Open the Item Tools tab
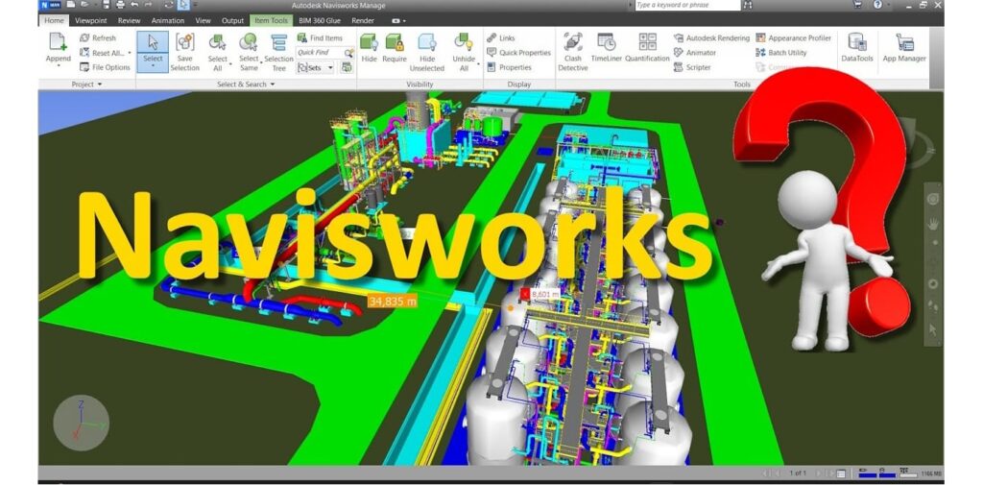Image resolution: width=983 pixels, height=485 pixels. (271, 21)
